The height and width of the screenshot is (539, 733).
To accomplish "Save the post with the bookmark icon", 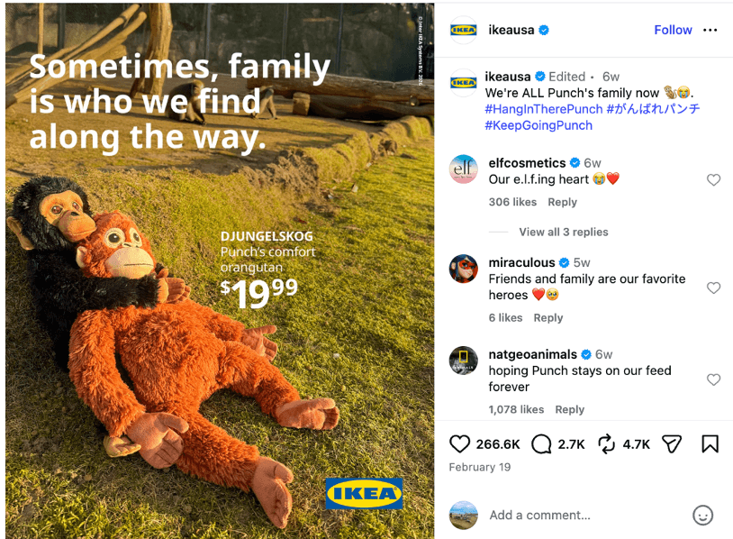I will point(710,443).
